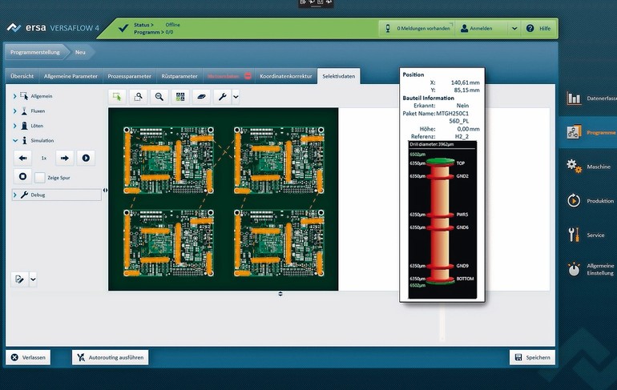Expand the Allgemein section

(x=14, y=96)
